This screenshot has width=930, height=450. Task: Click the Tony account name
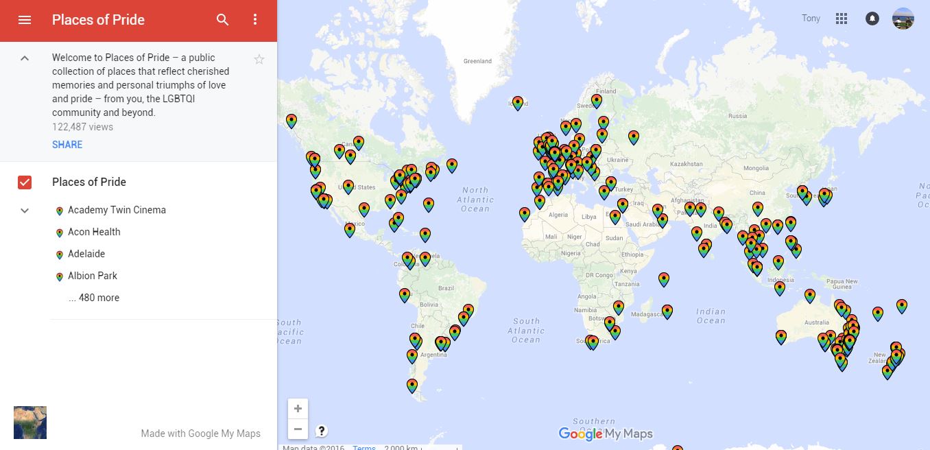click(811, 19)
